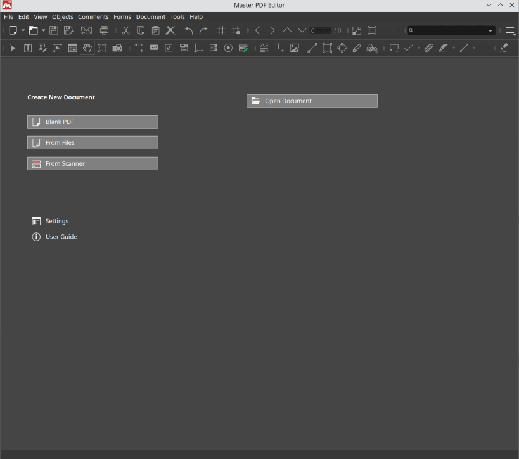Click the Print icon

point(105,30)
